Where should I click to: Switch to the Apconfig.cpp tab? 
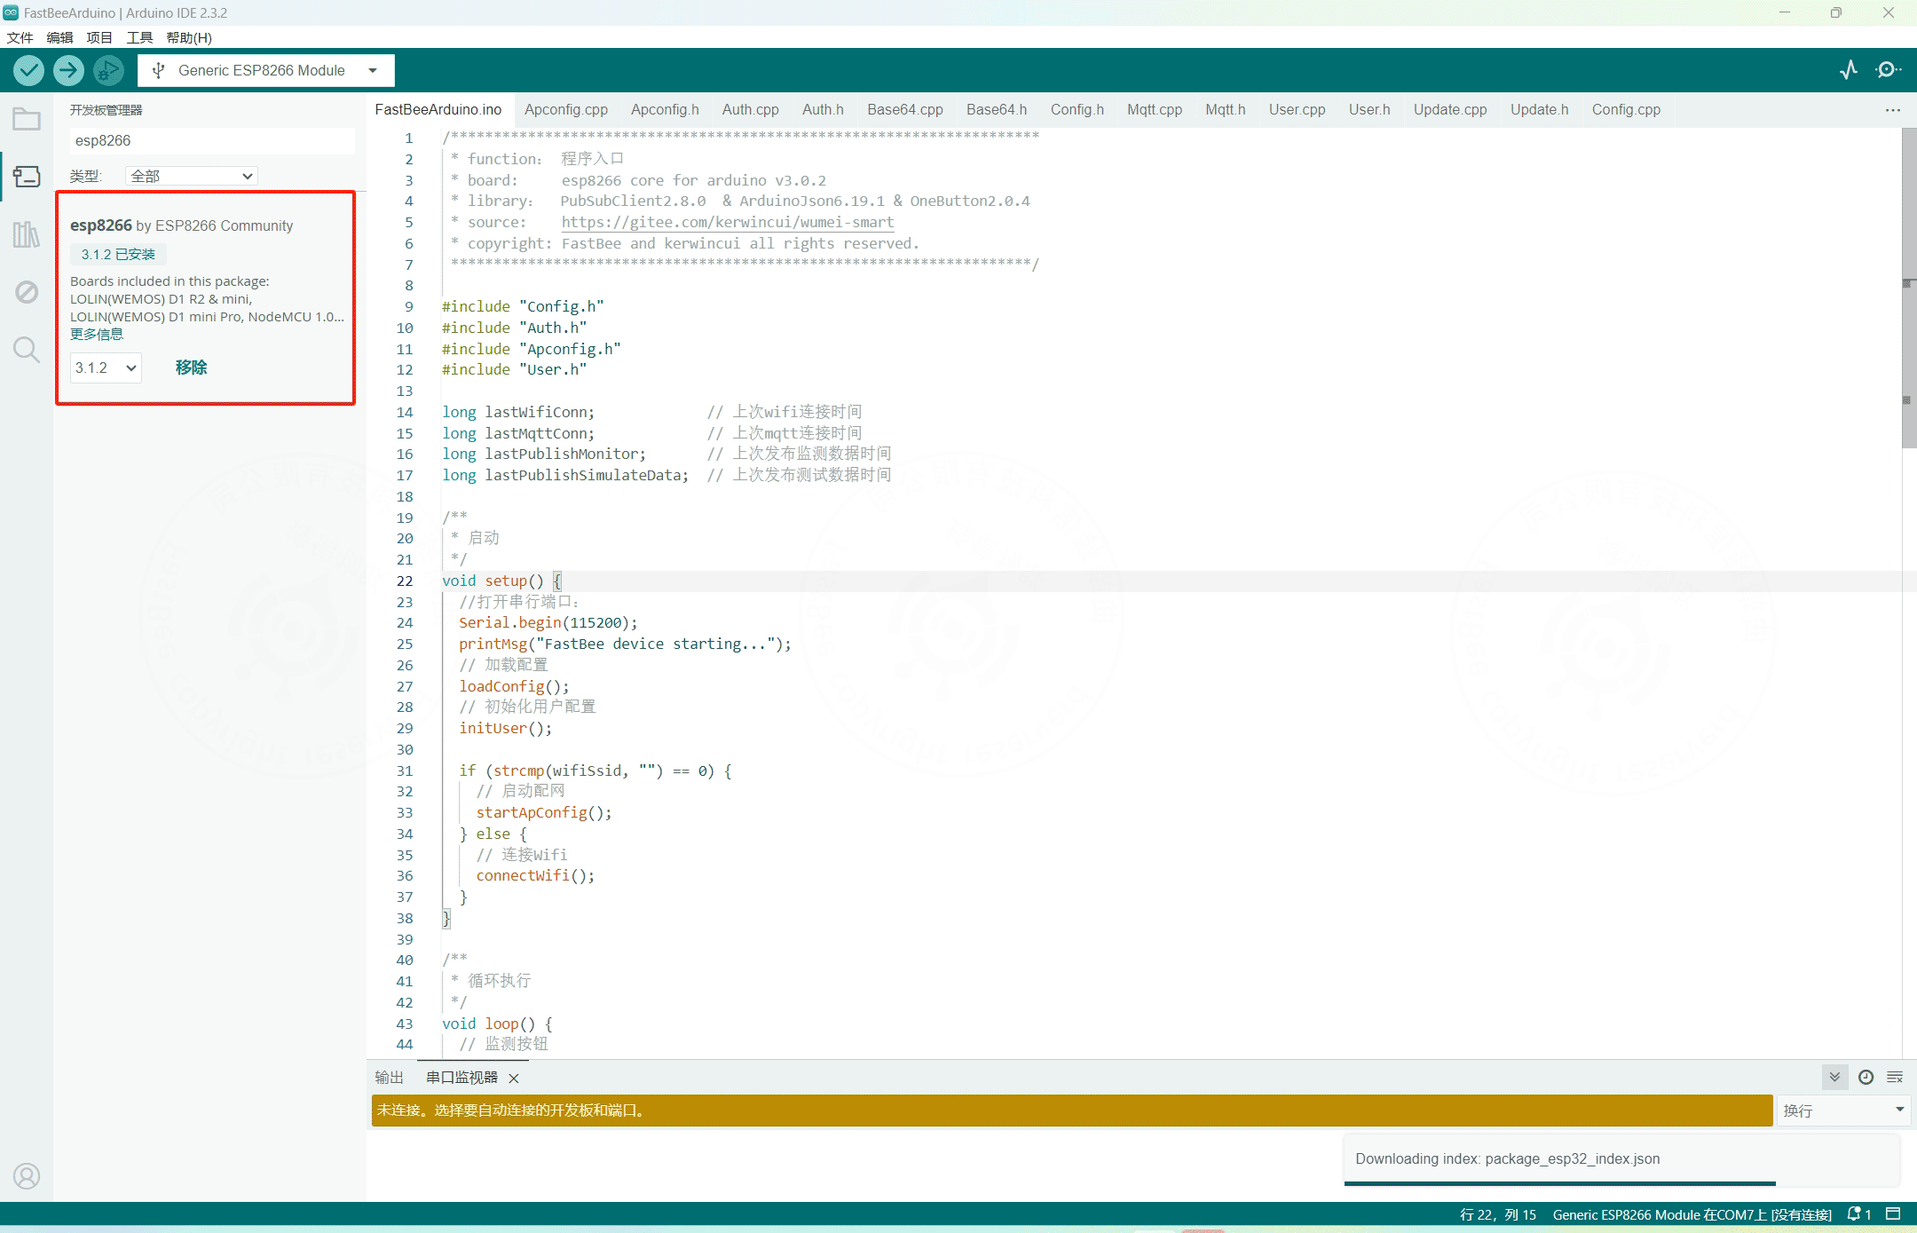click(566, 109)
